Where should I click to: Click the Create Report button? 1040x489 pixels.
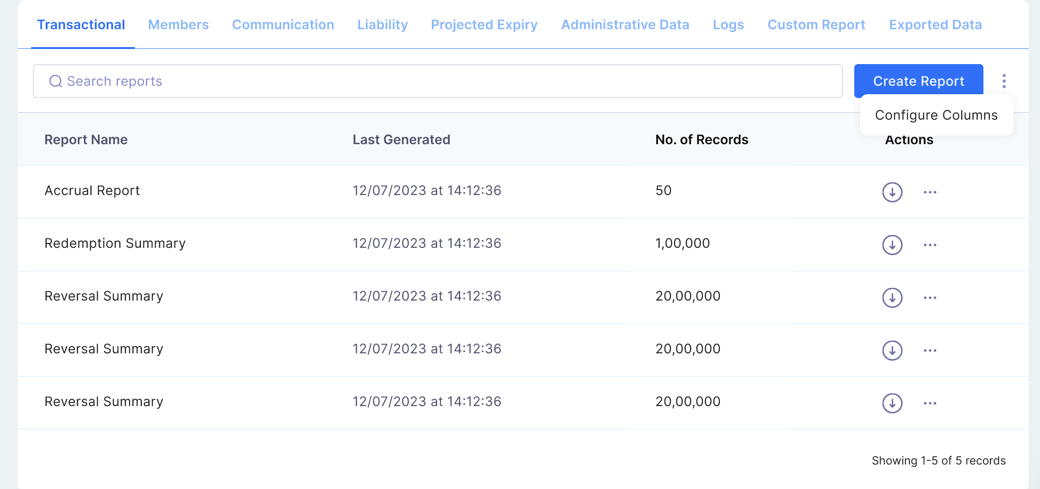(918, 81)
